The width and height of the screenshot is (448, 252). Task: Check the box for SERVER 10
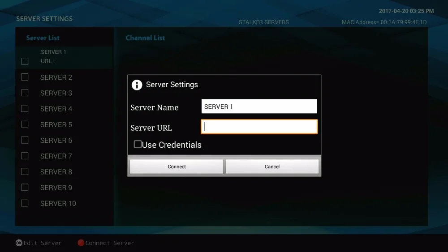(25, 203)
